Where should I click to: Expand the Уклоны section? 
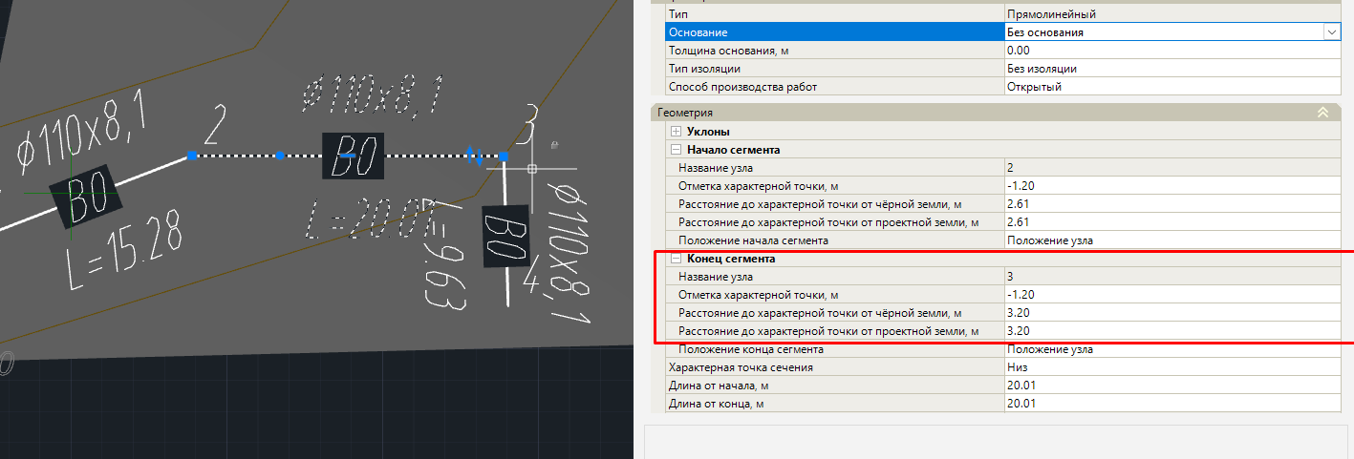[677, 132]
